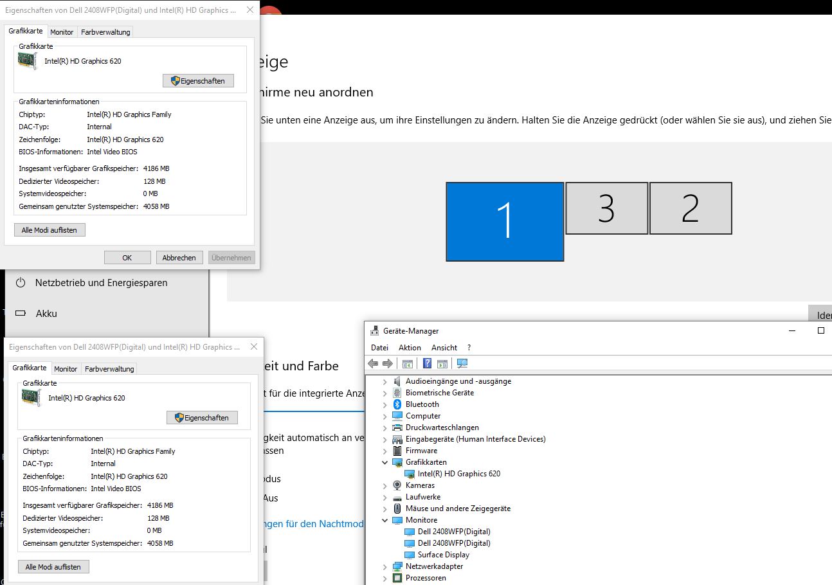Switch to Monitor tab in lower Eigenschaften dialog
832x585 pixels.
pyautogui.click(x=66, y=369)
